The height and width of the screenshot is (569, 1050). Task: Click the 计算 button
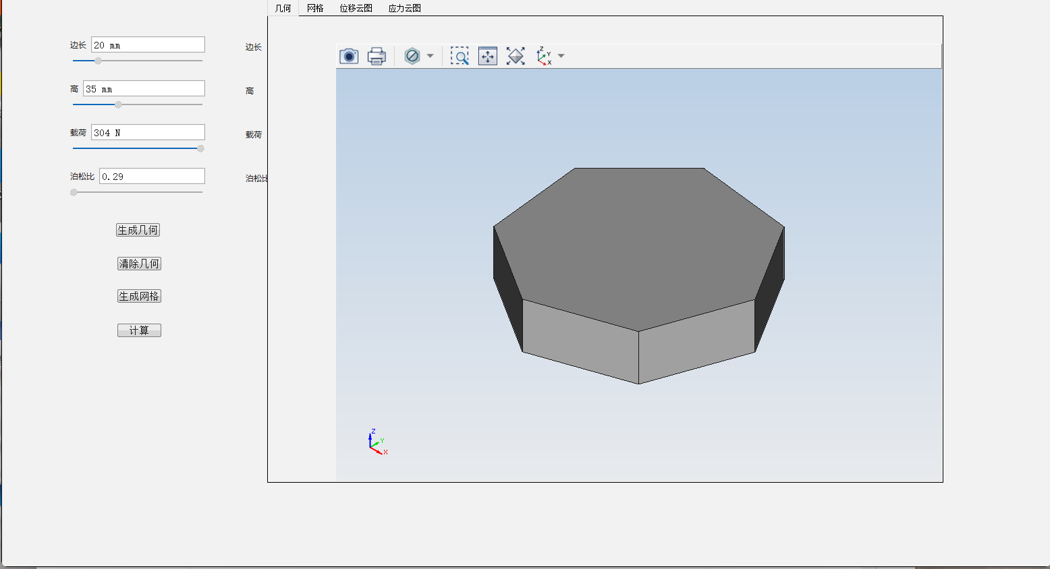coord(139,330)
